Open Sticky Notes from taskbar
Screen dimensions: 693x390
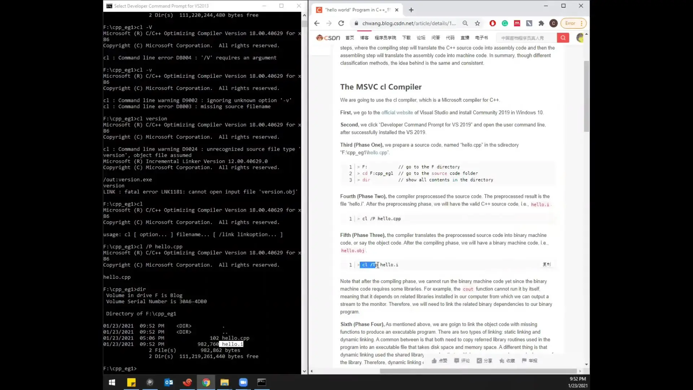tap(131, 382)
